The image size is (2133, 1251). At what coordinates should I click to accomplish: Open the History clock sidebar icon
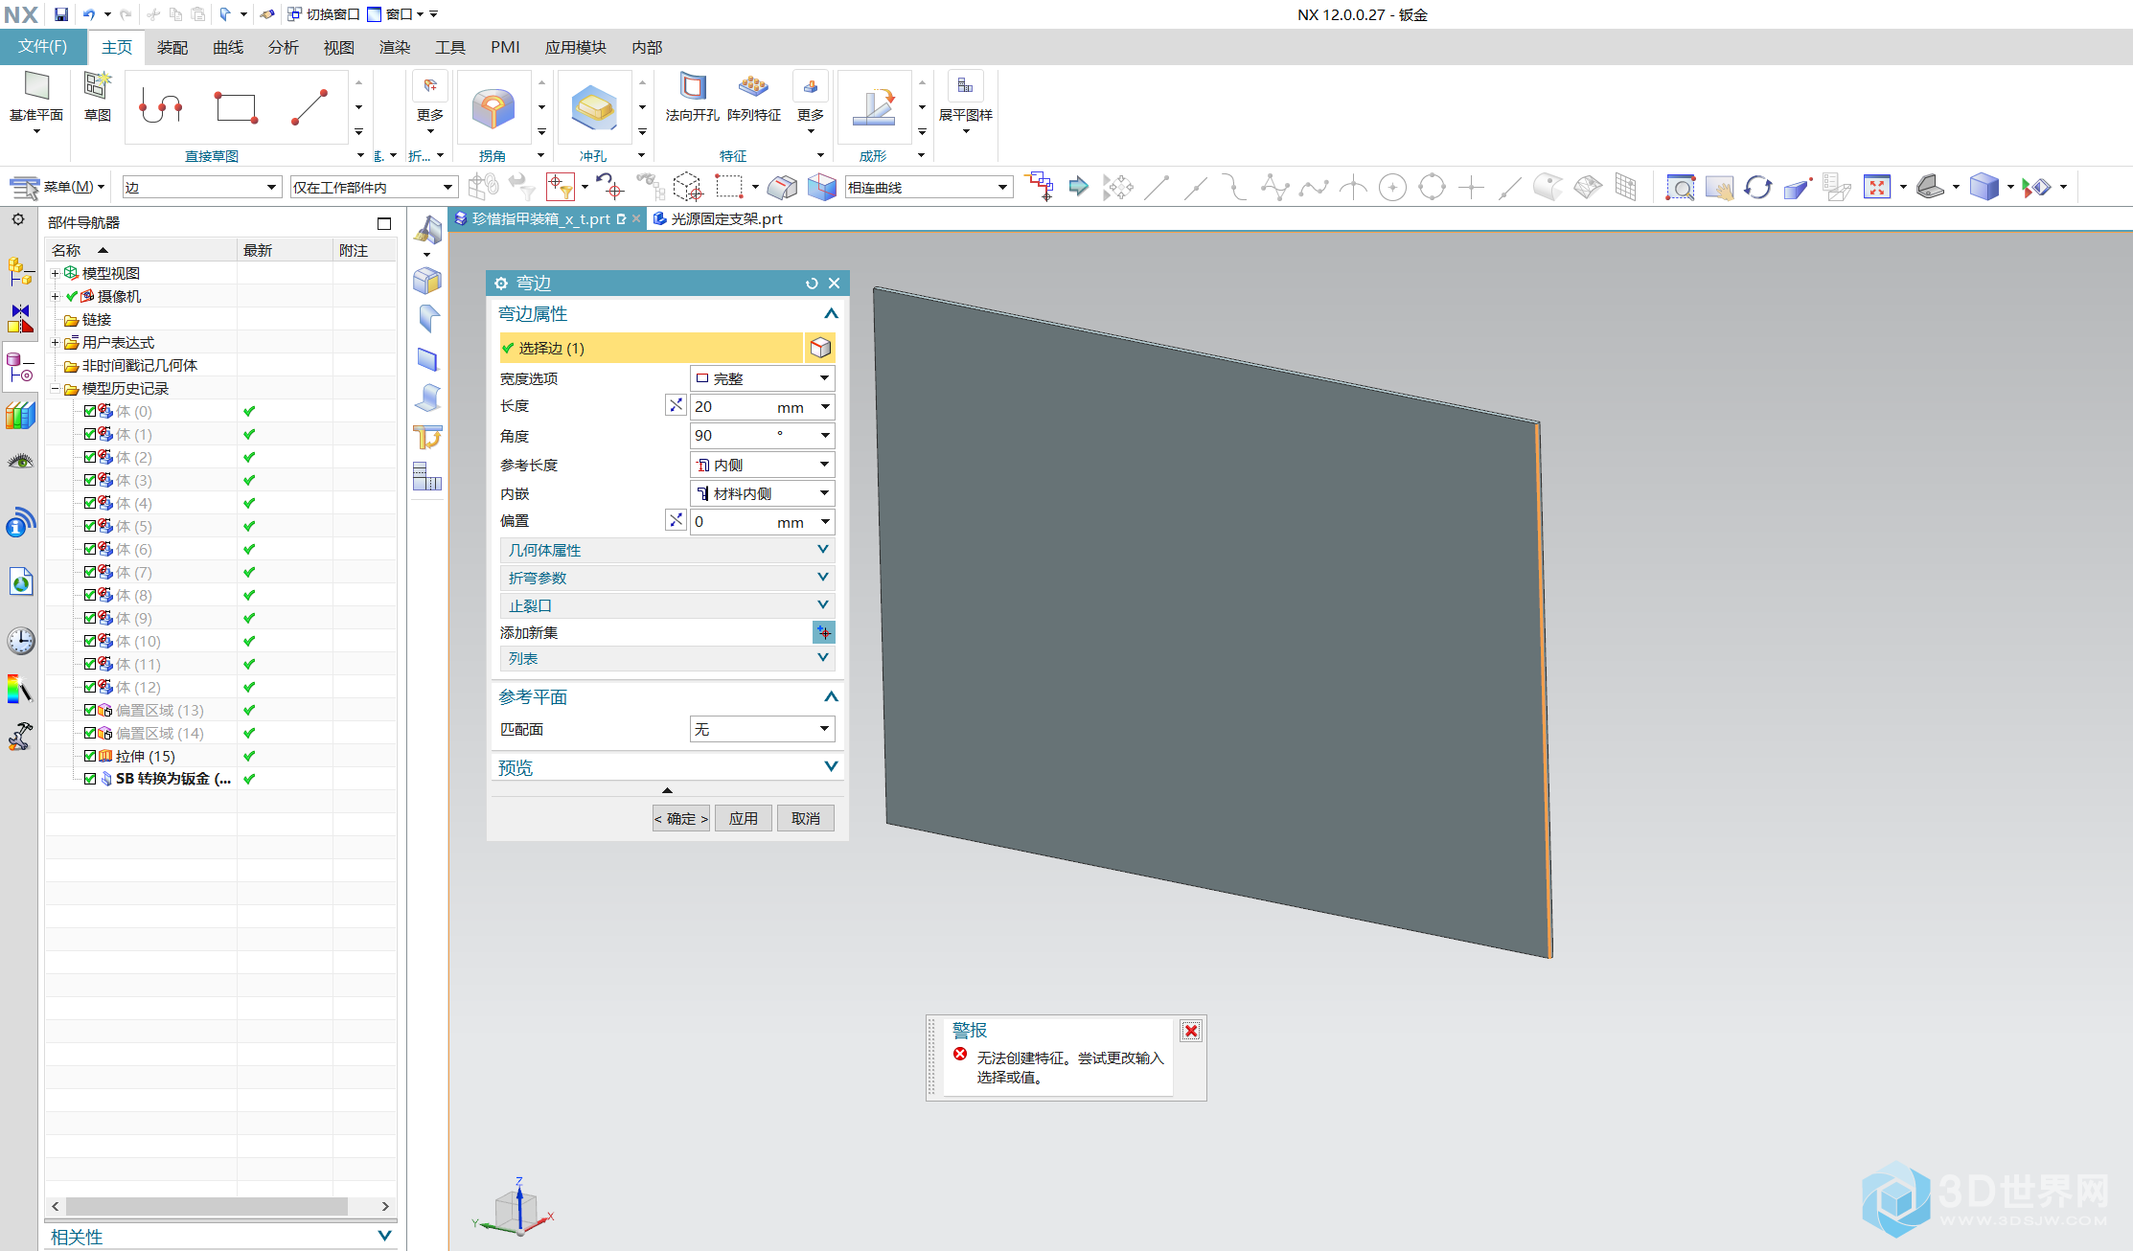click(20, 641)
